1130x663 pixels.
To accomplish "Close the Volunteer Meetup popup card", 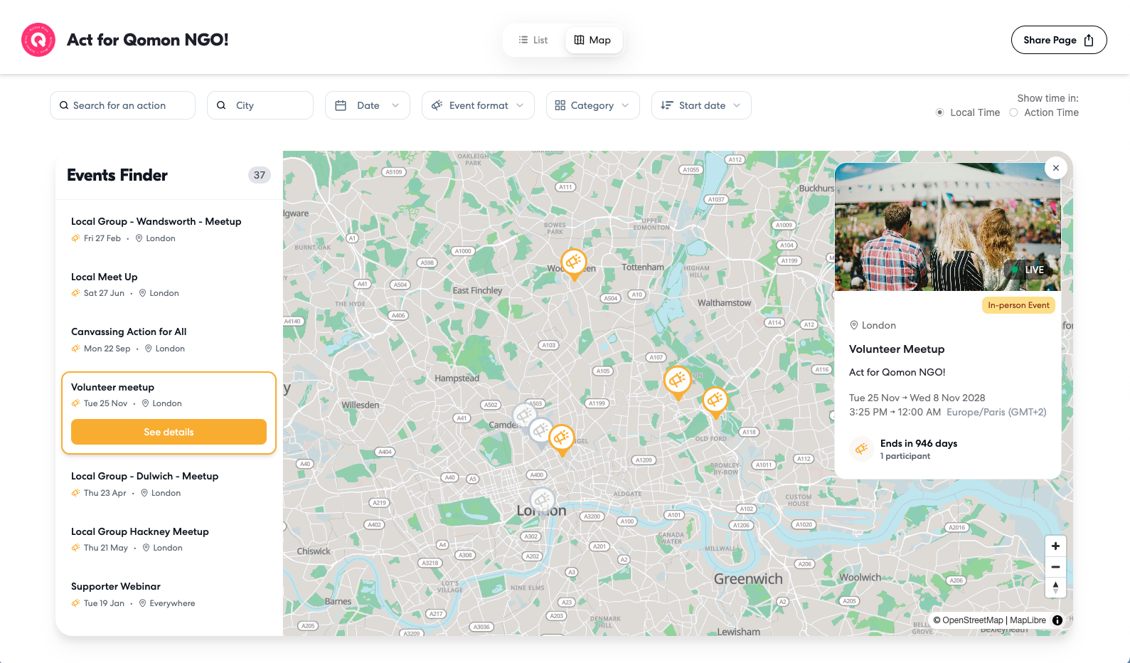I will tap(1056, 168).
